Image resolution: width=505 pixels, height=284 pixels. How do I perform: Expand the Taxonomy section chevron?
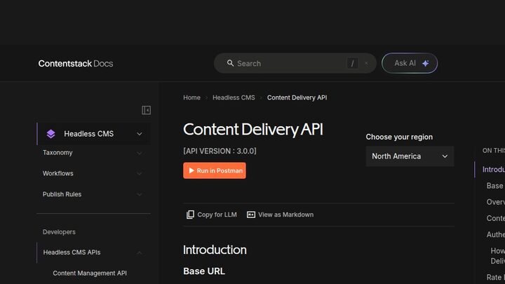click(140, 153)
